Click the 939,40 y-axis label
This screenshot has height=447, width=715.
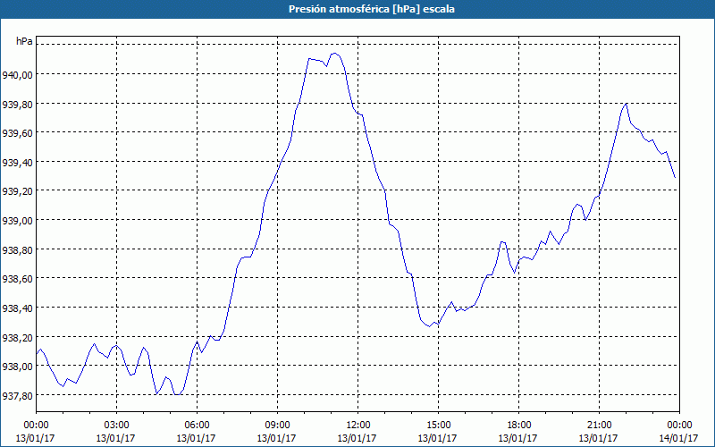pyautogui.click(x=17, y=163)
